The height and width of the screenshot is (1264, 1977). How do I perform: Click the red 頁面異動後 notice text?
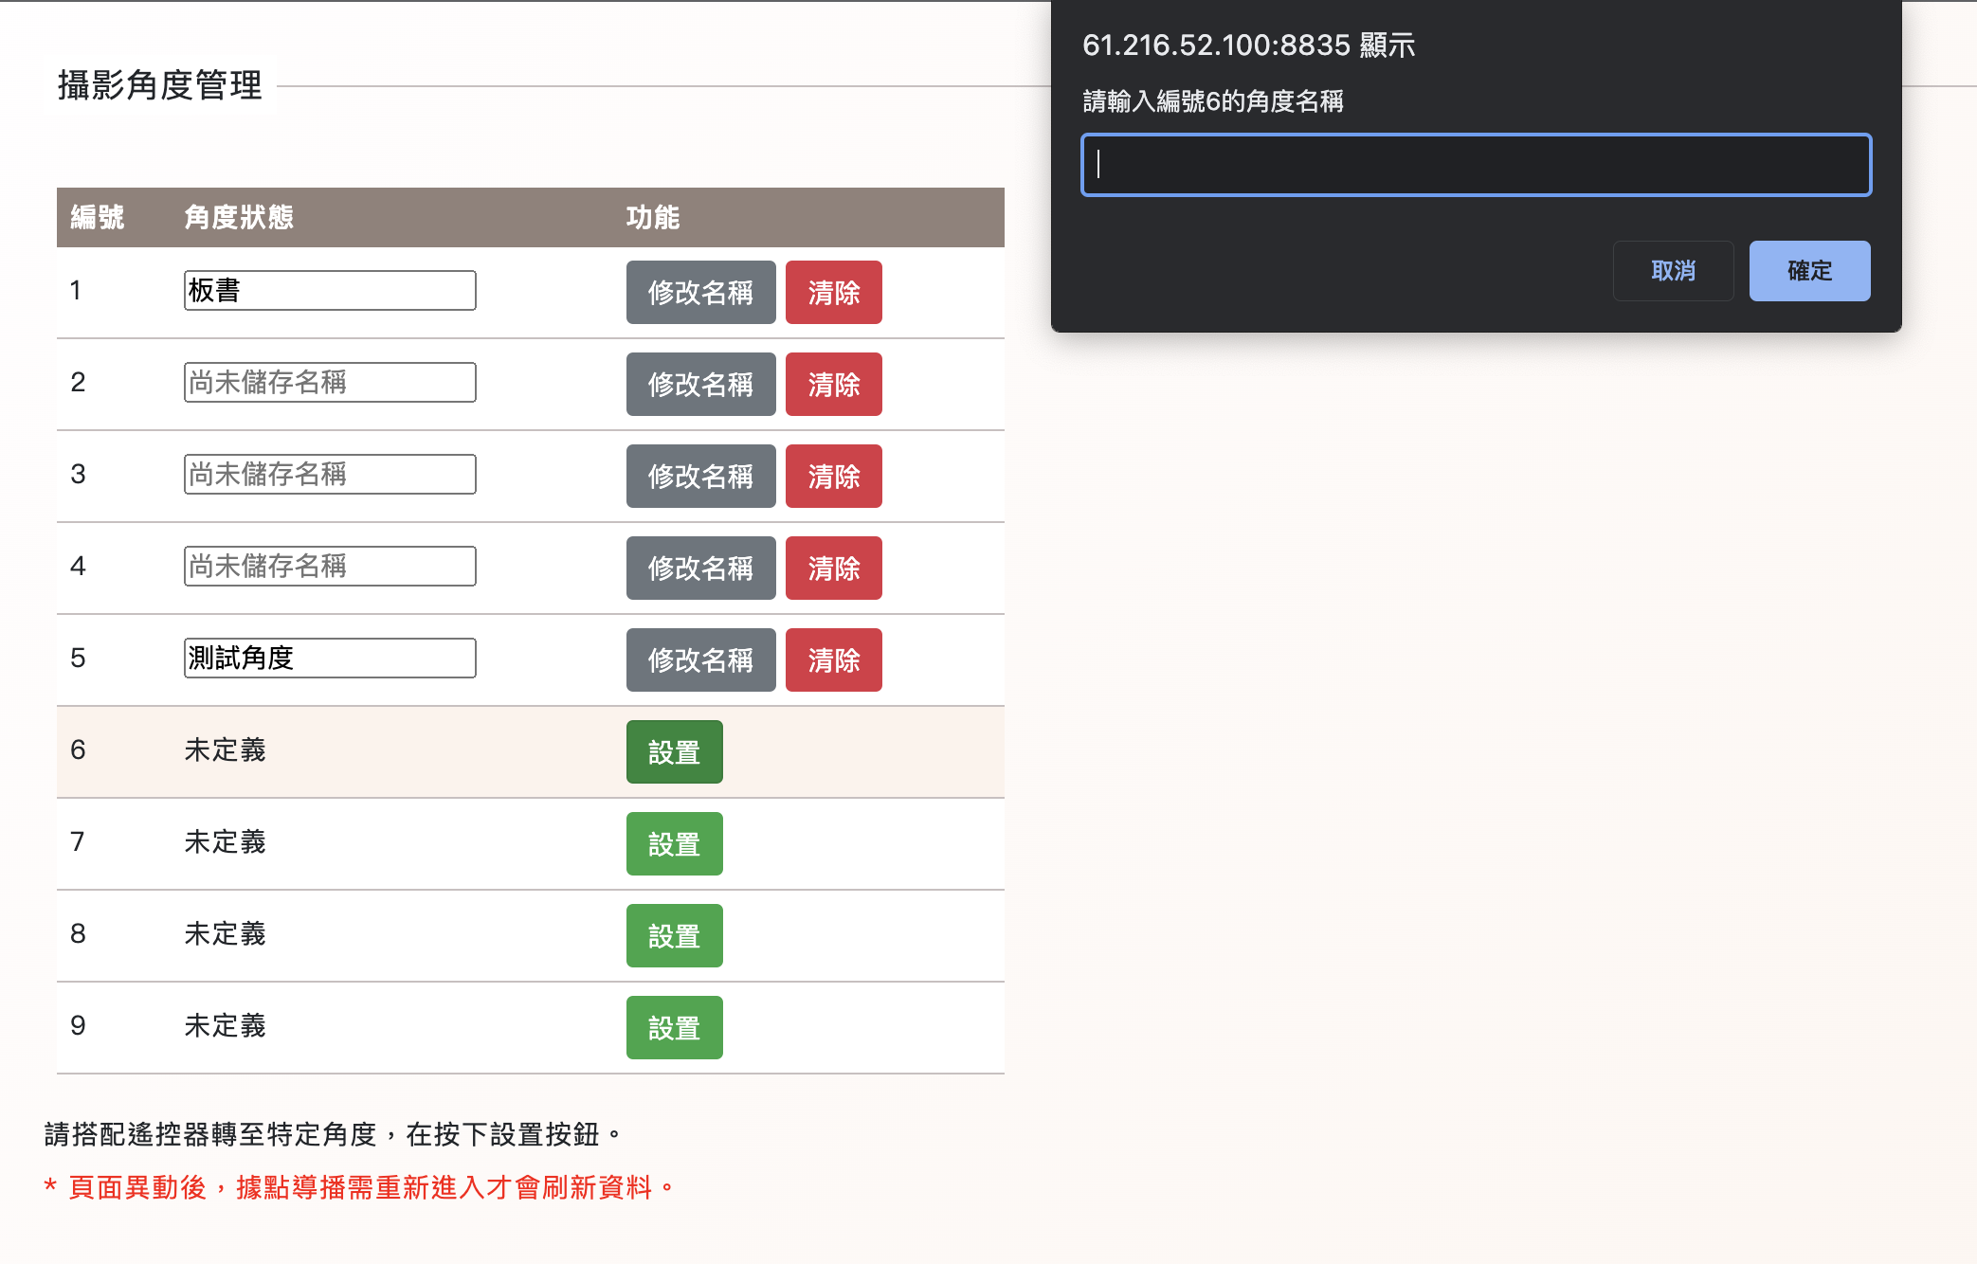click(x=360, y=1187)
